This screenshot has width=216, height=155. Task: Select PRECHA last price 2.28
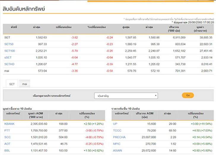coord(173,137)
